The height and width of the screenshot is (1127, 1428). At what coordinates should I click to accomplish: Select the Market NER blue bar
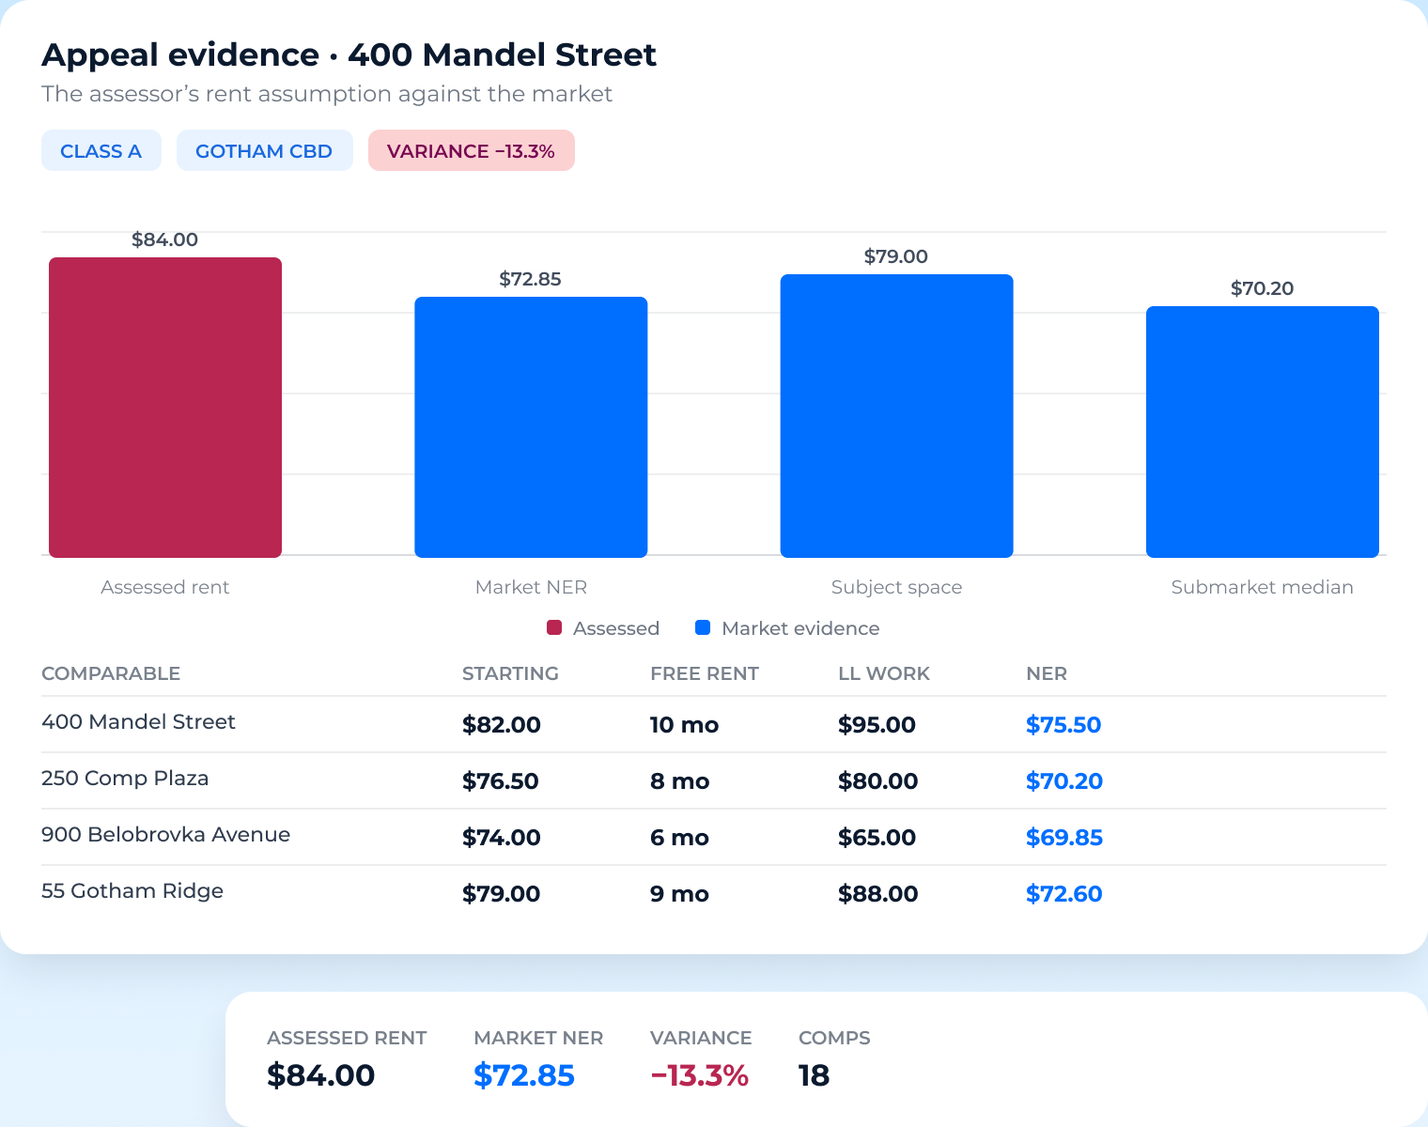click(531, 426)
